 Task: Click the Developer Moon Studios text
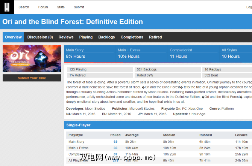point(86,109)
